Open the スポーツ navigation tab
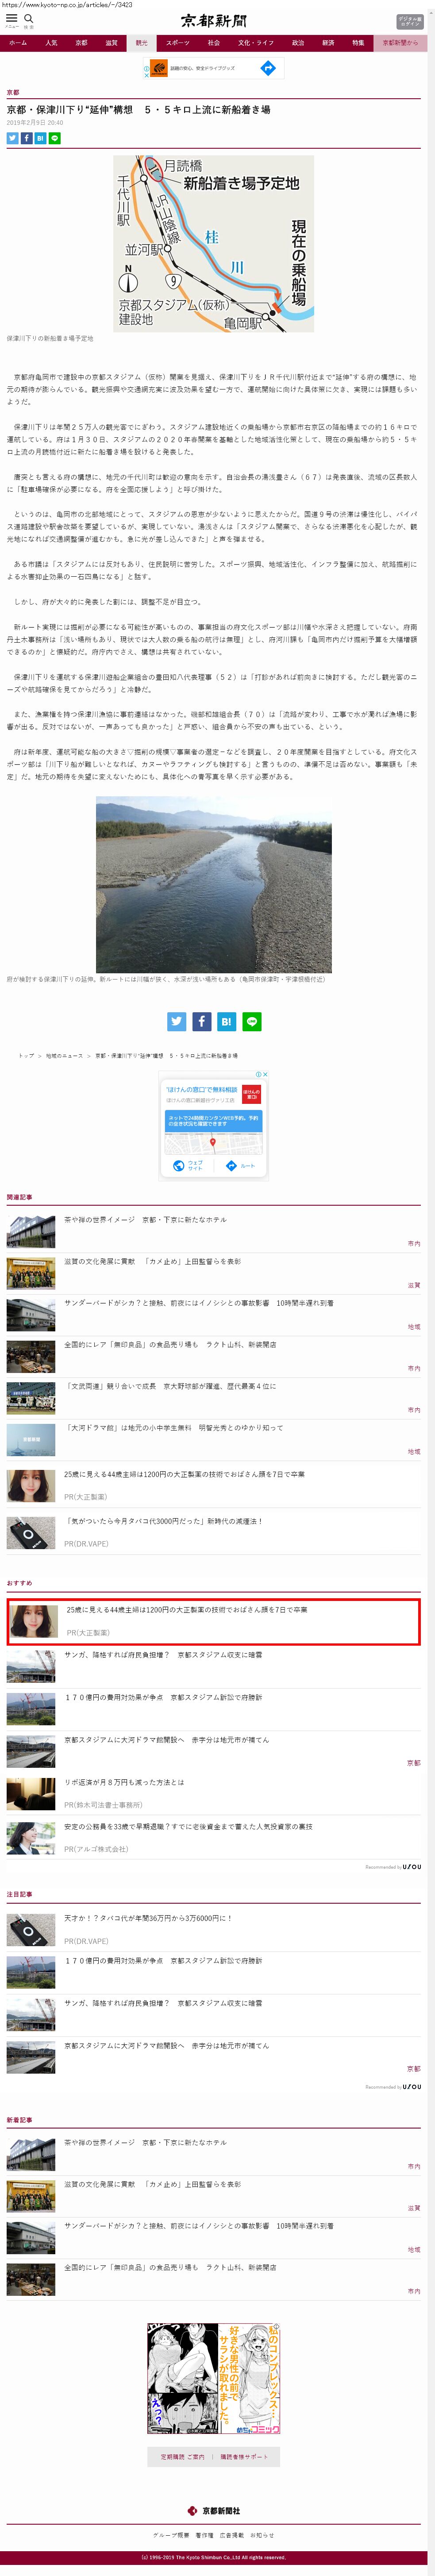 tap(177, 43)
